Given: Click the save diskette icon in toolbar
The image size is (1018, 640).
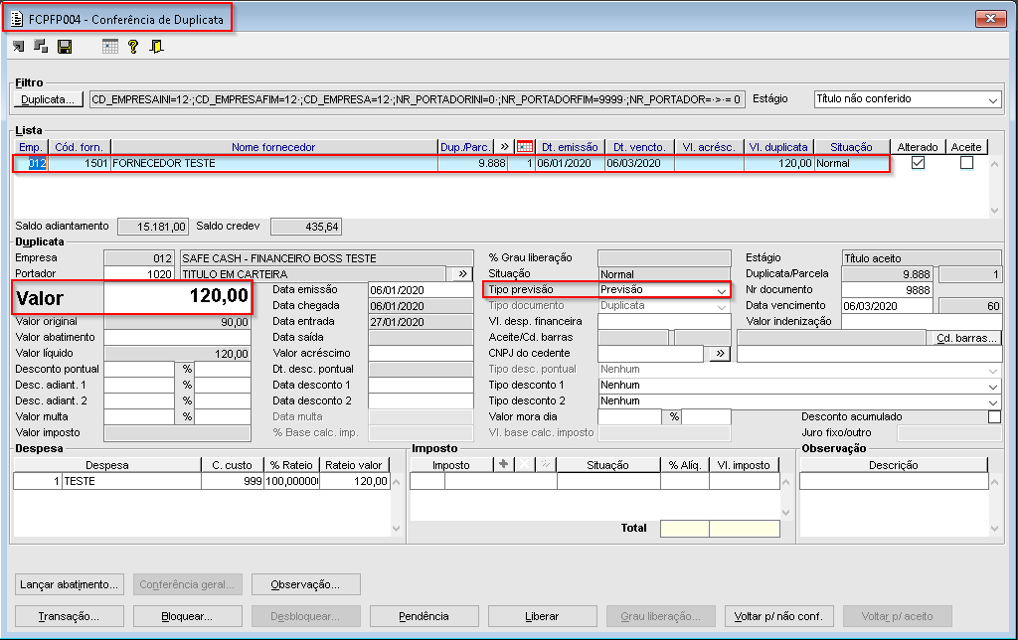Looking at the screenshot, I should [x=65, y=47].
